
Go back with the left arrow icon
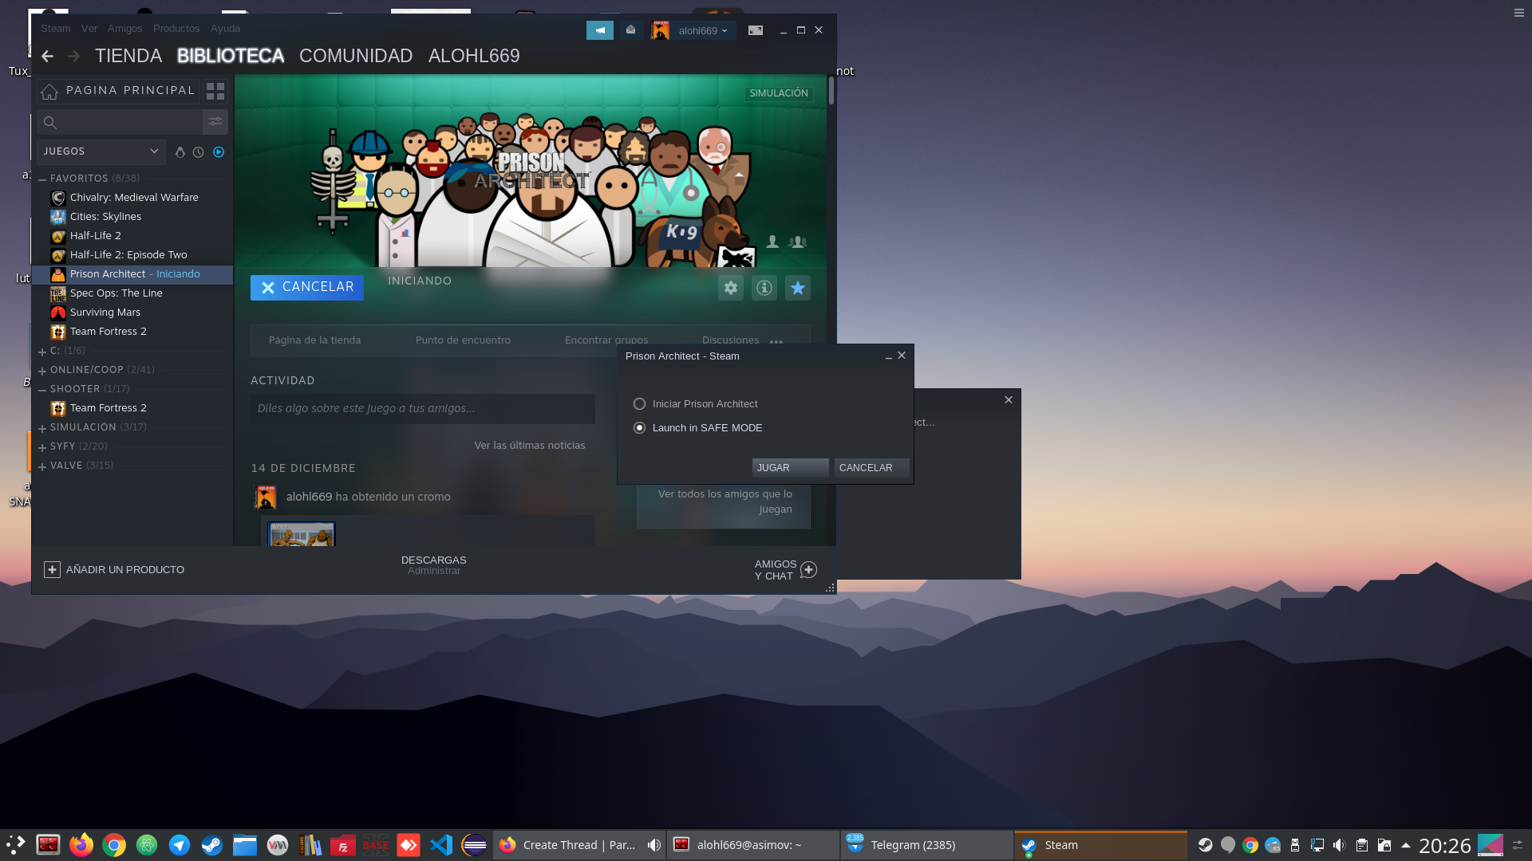point(47,56)
